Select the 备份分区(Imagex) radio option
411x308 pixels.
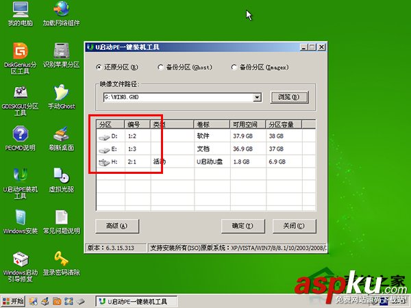(260, 67)
